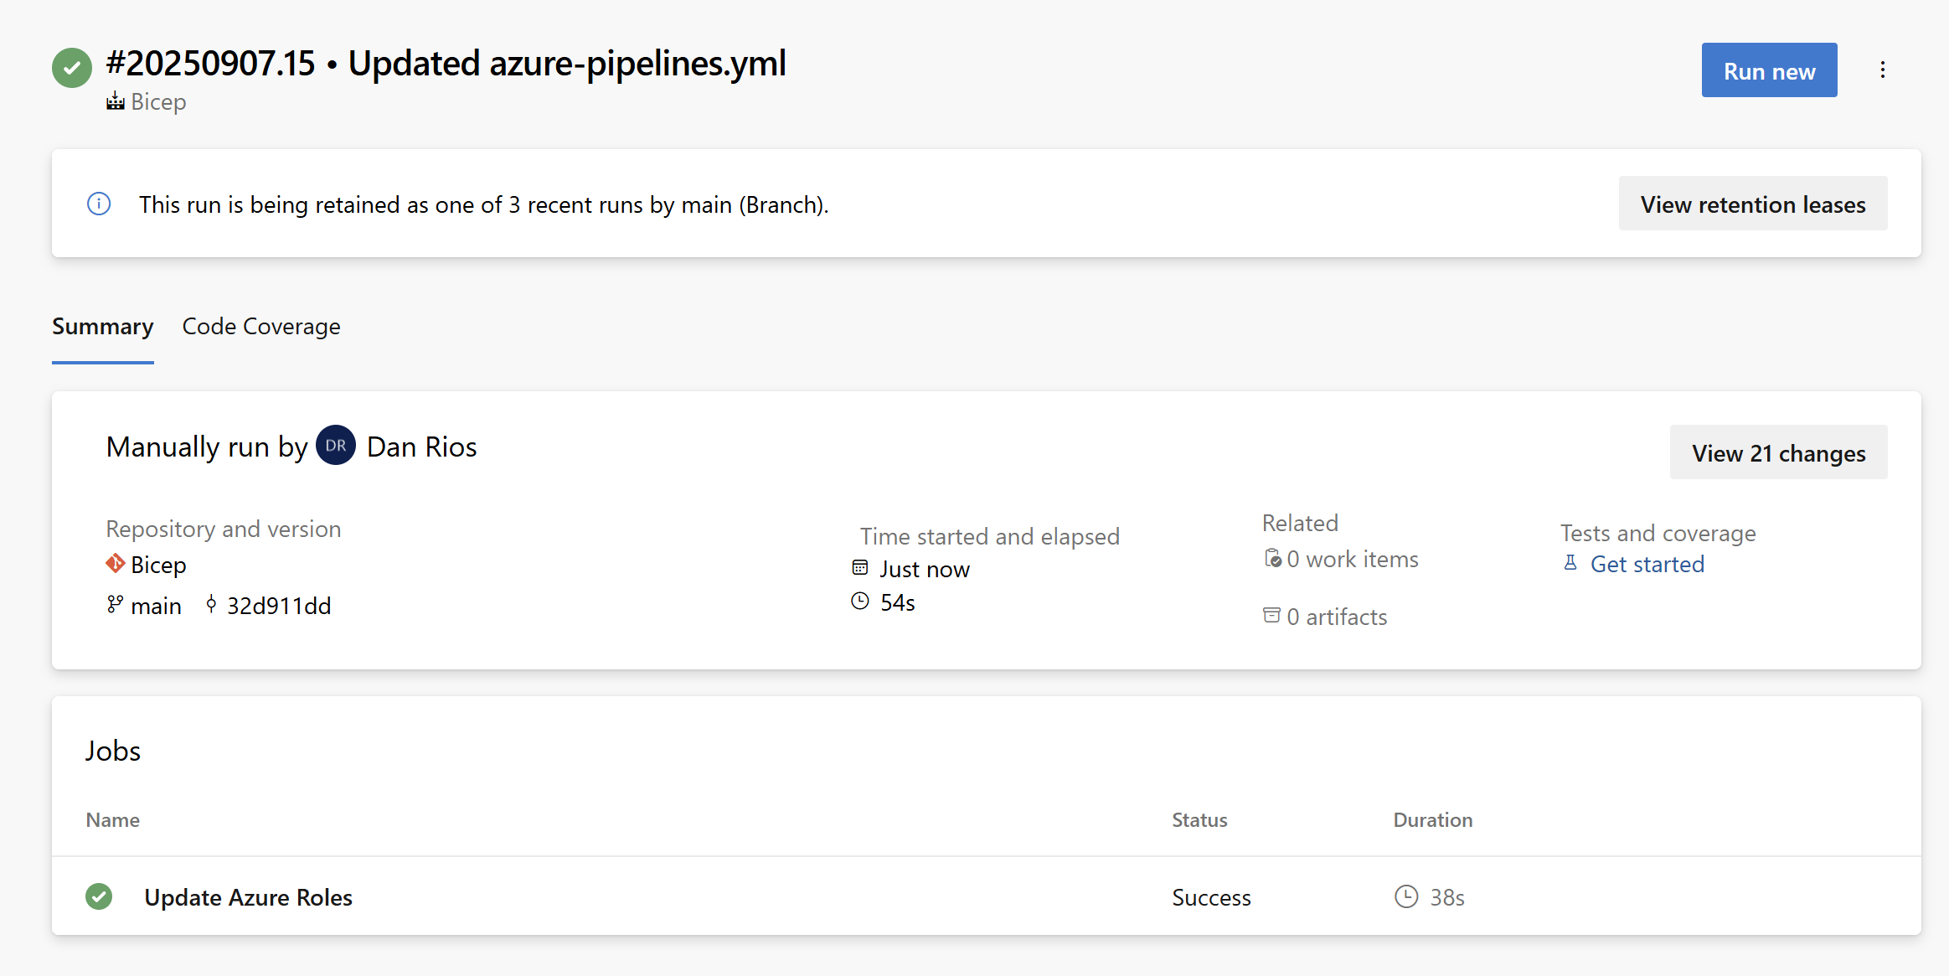
Task: Click the 38s duration value
Action: 1447,897
